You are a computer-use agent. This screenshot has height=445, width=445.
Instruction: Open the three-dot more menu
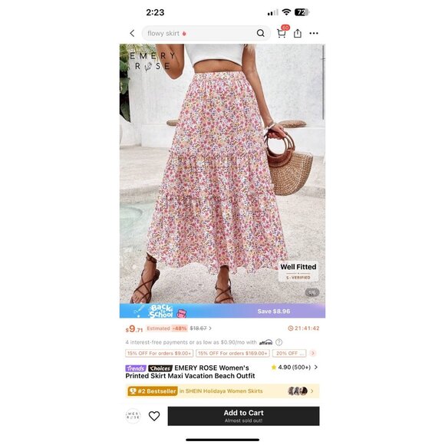[x=314, y=33]
